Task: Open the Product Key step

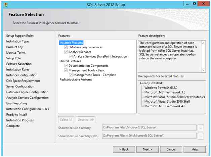Action: (14, 47)
